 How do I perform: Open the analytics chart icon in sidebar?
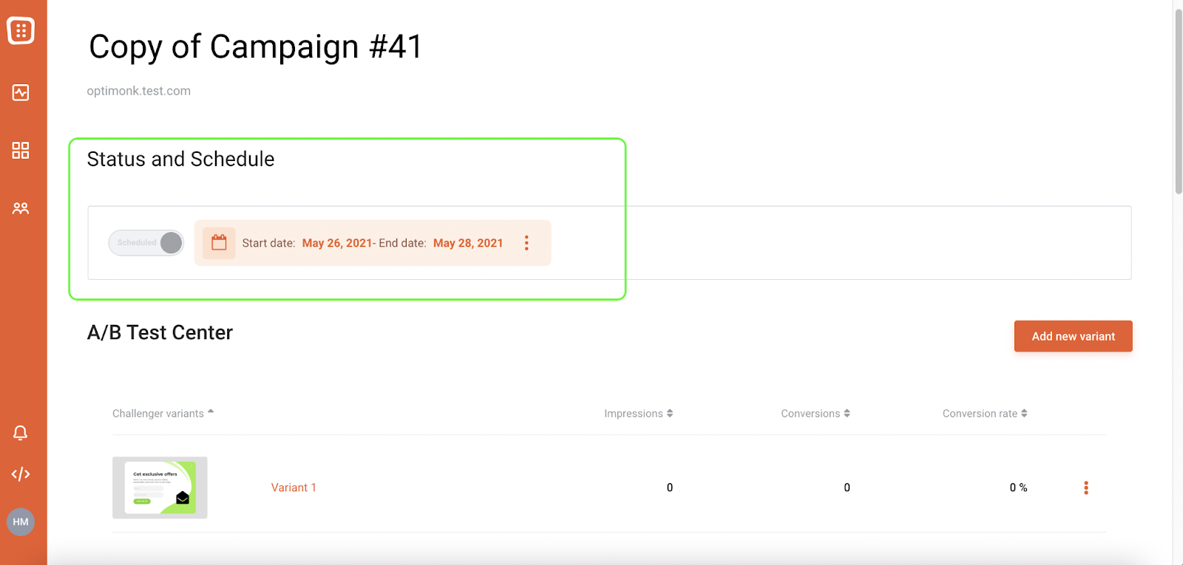[21, 92]
